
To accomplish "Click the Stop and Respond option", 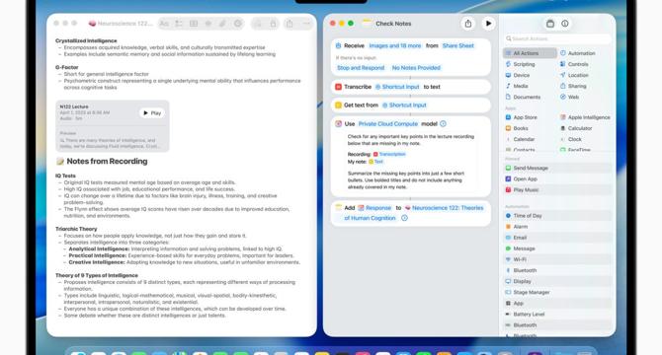I will pos(361,68).
